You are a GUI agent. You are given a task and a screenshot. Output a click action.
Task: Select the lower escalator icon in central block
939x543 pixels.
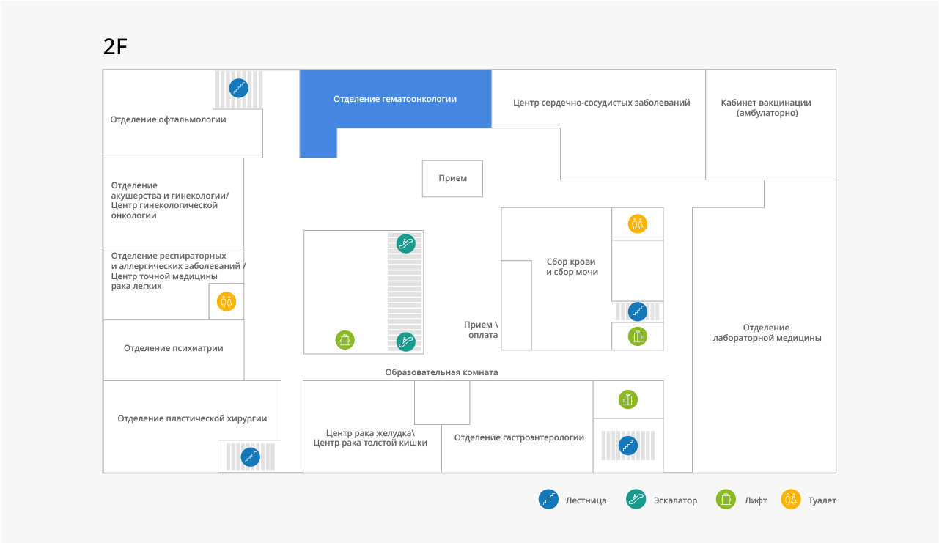coord(406,341)
